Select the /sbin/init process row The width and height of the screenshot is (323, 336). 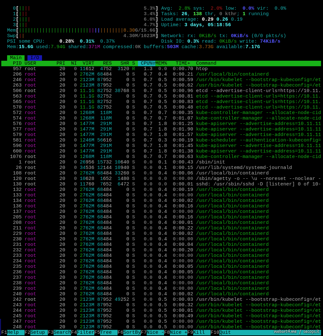pos(129,162)
